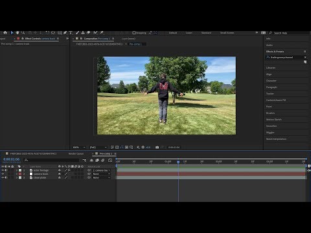311x233 pixels.
Task: Click the red label color of camera track
Action: [x=20, y=174]
